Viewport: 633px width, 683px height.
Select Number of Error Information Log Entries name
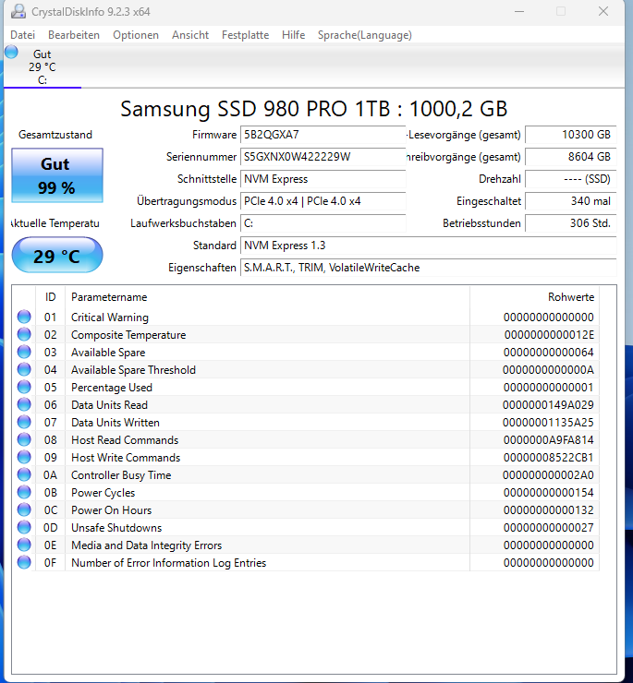pyautogui.click(x=168, y=563)
